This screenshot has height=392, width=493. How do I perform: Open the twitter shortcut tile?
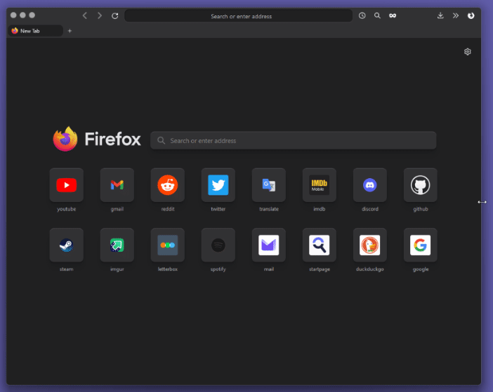pos(218,185)
